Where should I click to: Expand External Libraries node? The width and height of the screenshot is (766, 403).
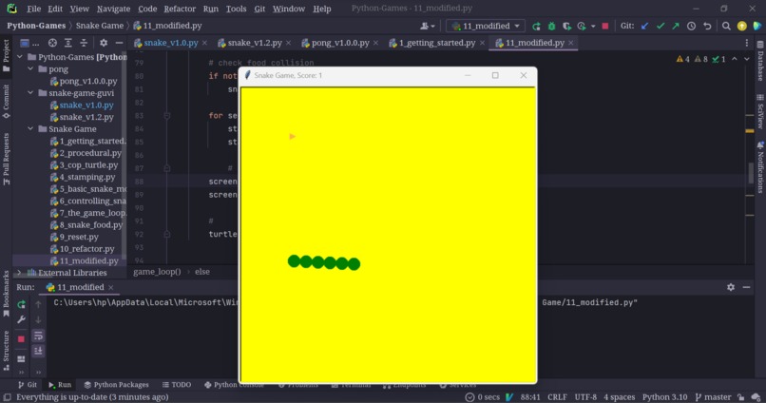19,273
